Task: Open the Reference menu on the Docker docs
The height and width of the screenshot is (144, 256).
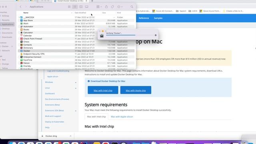Action: point(144,18)
